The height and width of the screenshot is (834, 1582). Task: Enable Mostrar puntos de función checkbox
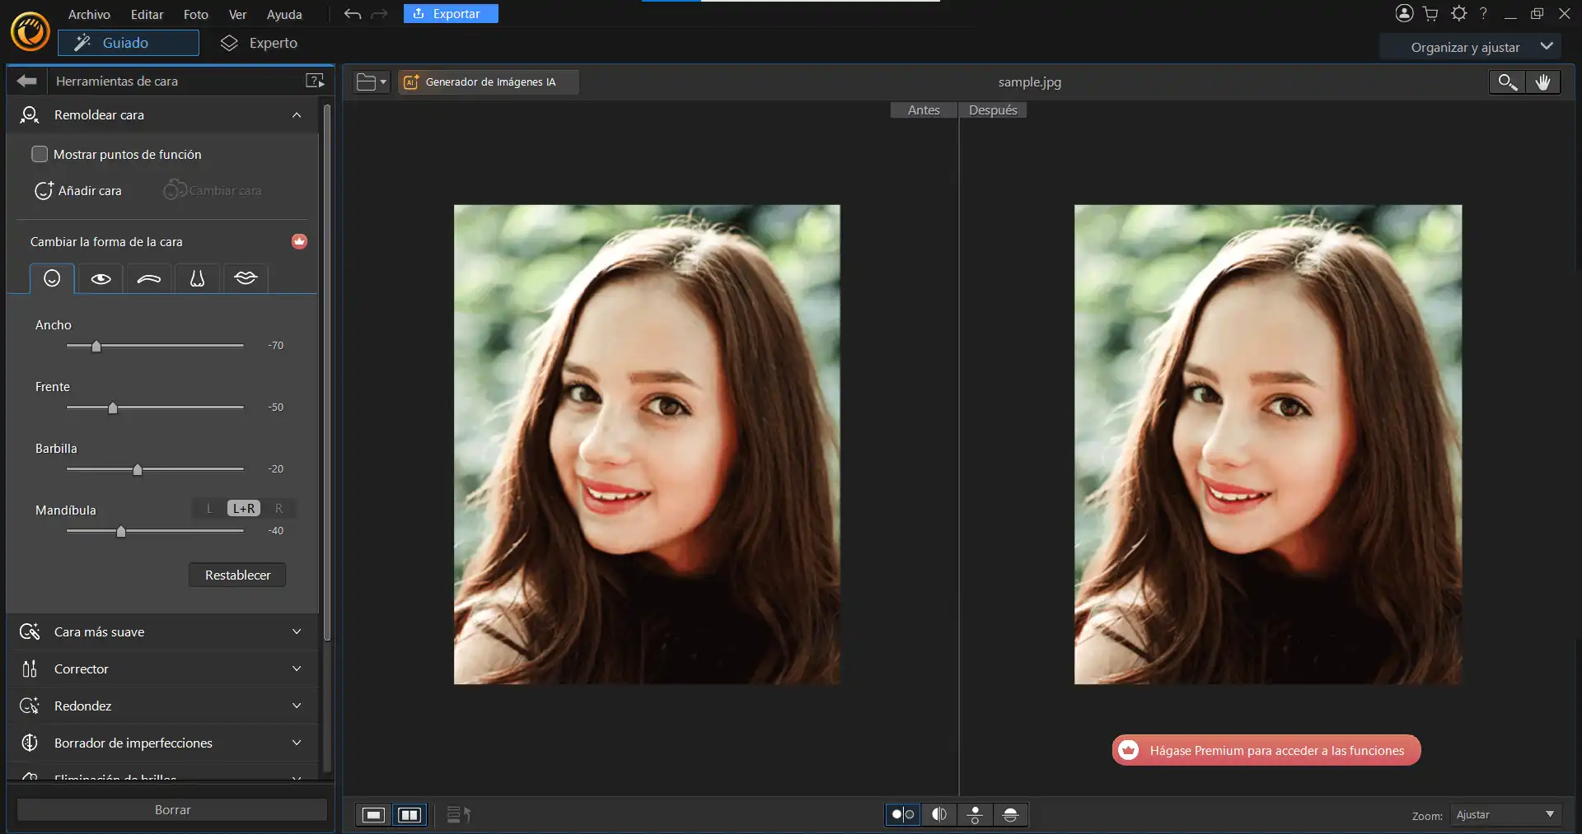pos(40,154)
